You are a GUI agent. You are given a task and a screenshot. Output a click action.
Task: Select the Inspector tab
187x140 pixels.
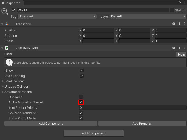point(11,3)
